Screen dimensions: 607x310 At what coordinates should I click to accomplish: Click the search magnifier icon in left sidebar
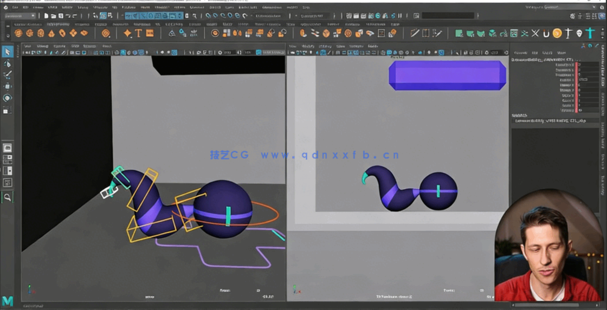pos(7,197)
